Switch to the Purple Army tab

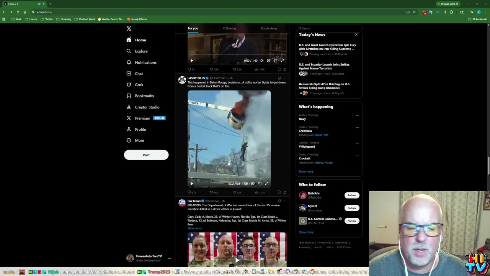coord(269,28)
